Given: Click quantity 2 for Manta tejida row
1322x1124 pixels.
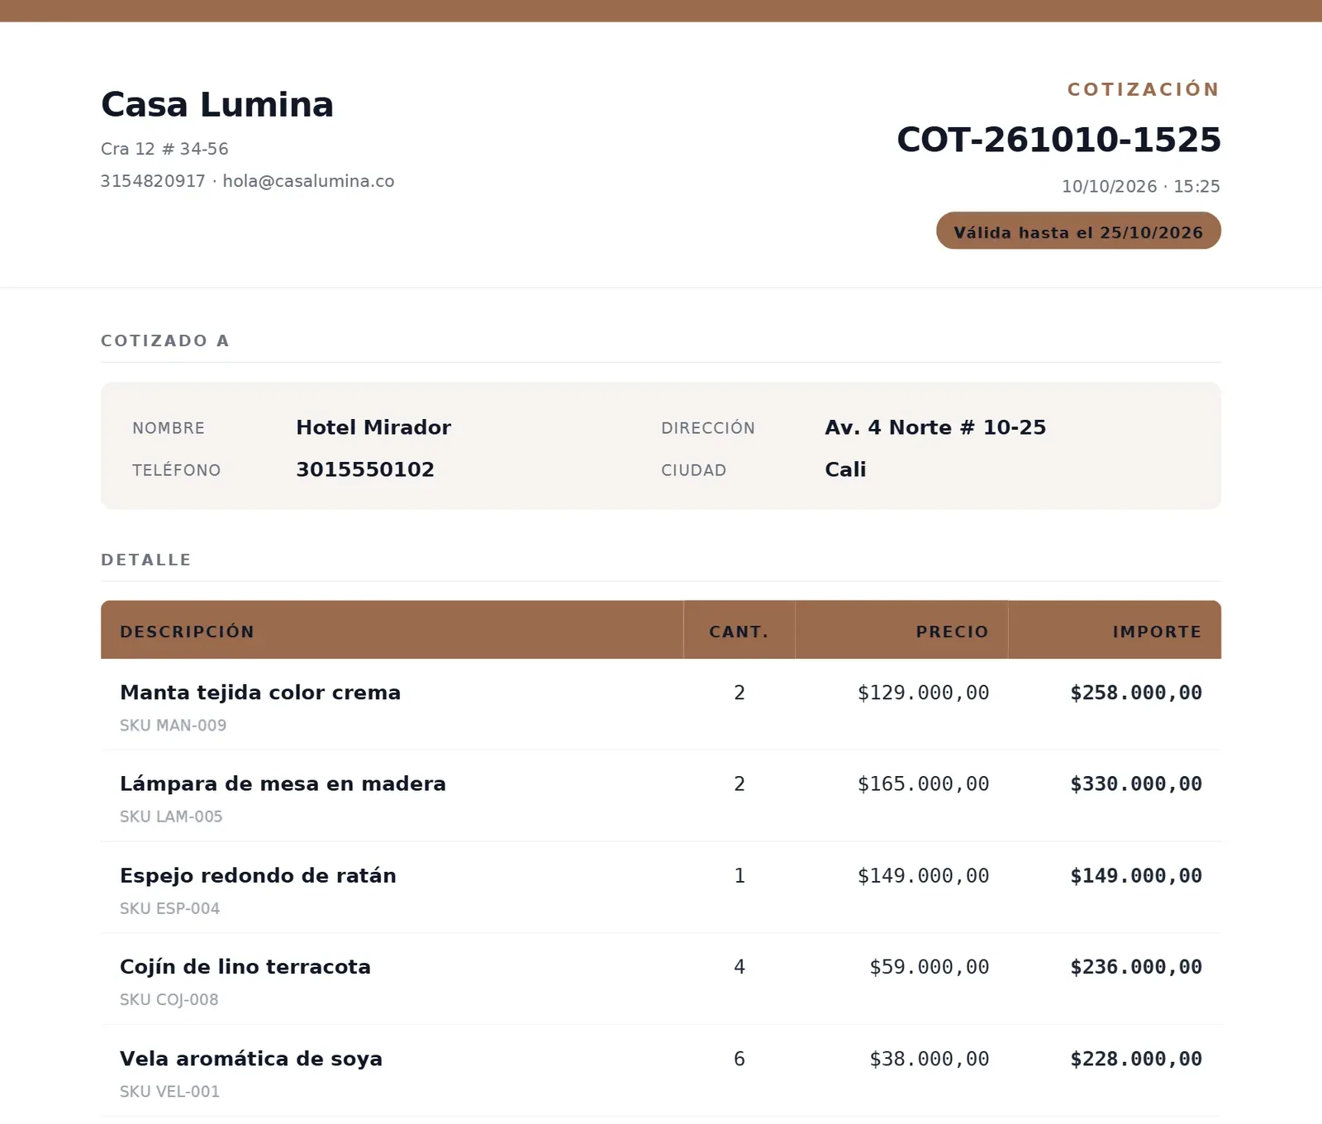Looking at the screenshot, I should [x=739, y=693].
